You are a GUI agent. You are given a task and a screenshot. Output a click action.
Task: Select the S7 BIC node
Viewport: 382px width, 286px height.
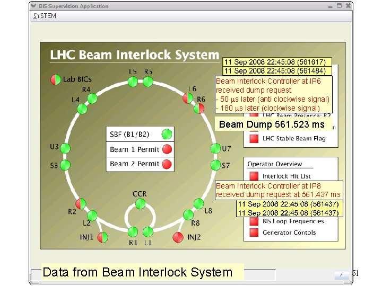point(215,165)
